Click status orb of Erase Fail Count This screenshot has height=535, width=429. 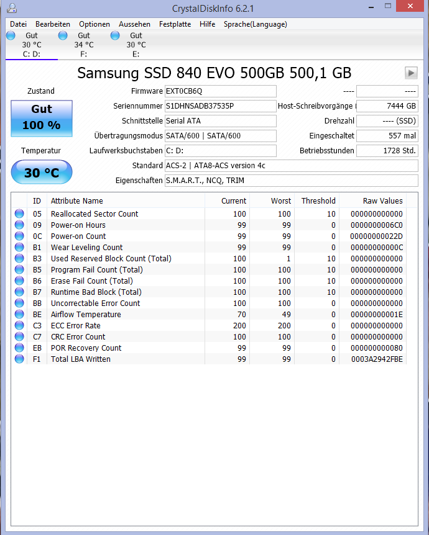tap(19, 281)
